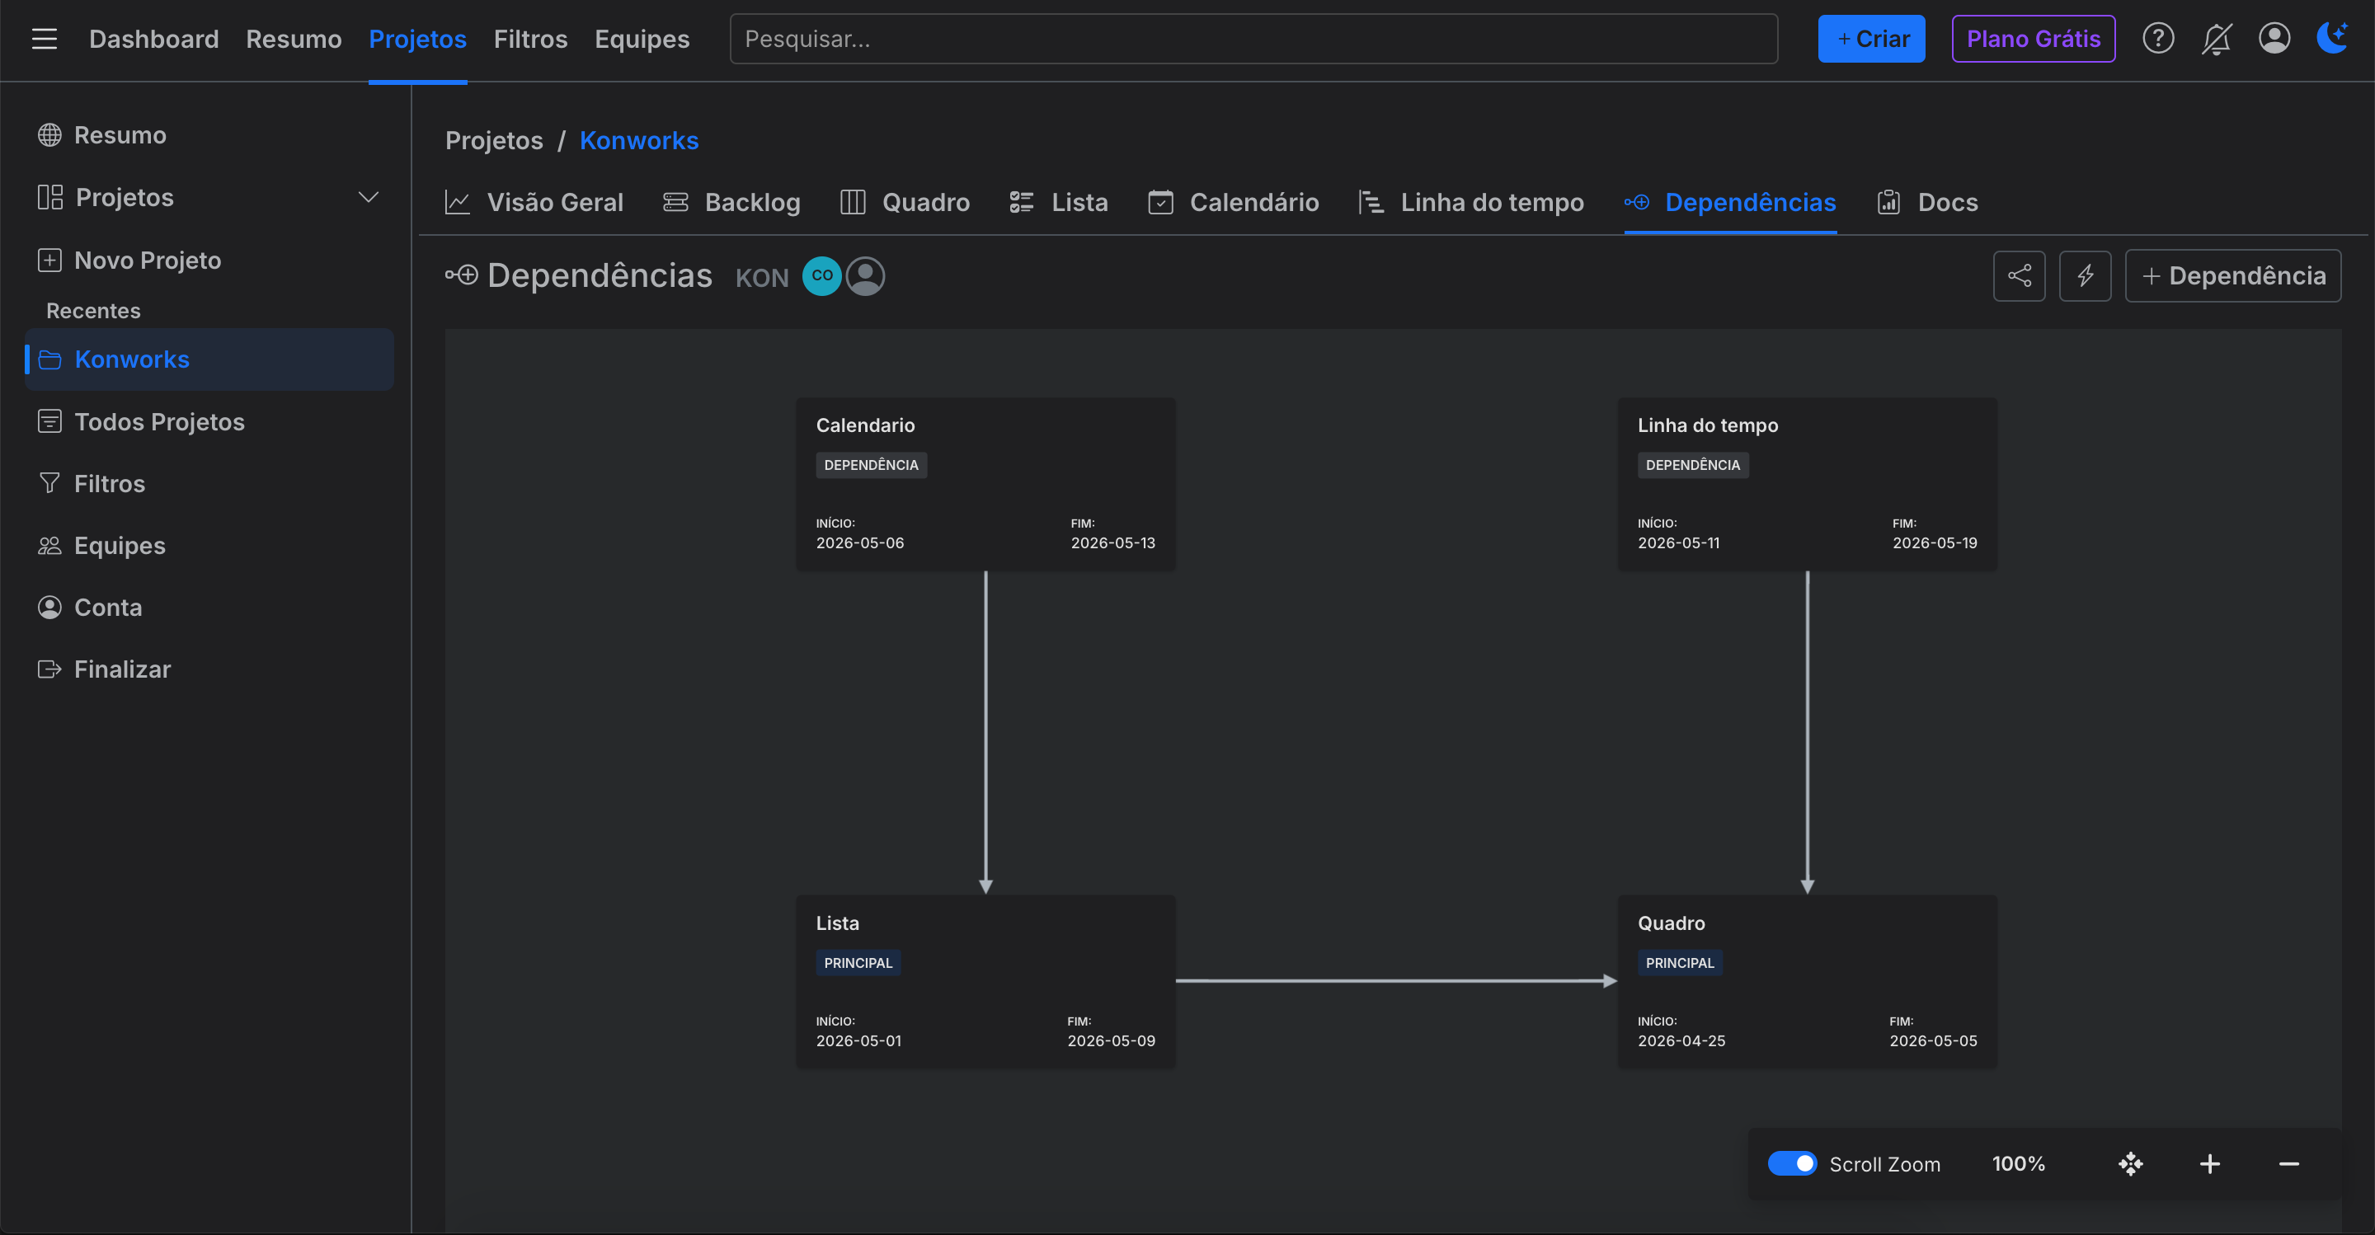The image size is (2375, 1235).
Task: Click the CO member avatar
Action: 822,275
